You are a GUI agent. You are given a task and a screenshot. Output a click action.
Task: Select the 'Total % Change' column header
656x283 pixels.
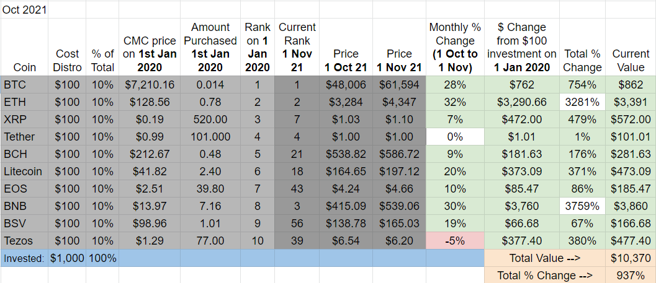pos(582,47)
